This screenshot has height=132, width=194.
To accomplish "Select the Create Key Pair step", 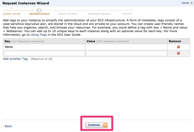I will click(68, 14).
